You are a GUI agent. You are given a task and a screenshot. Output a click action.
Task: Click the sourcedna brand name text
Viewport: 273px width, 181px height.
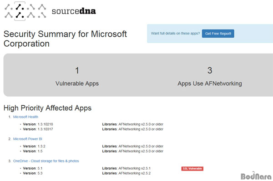[74, 11]
